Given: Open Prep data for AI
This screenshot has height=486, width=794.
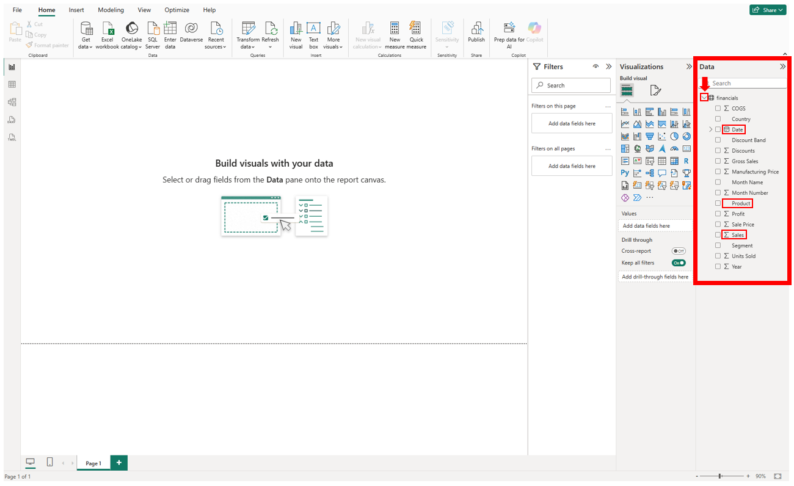Looking at the screenshot, I should coord(509,35).
